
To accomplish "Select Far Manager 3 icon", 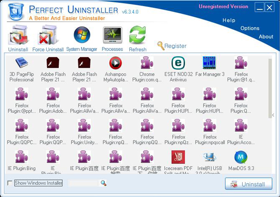I will [x=210, y=63].
